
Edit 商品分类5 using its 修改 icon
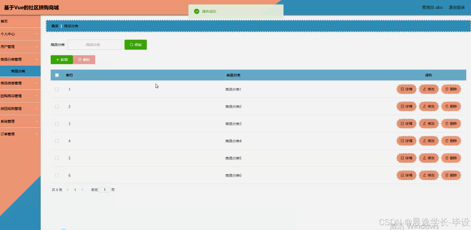click(x=428, y=158)
